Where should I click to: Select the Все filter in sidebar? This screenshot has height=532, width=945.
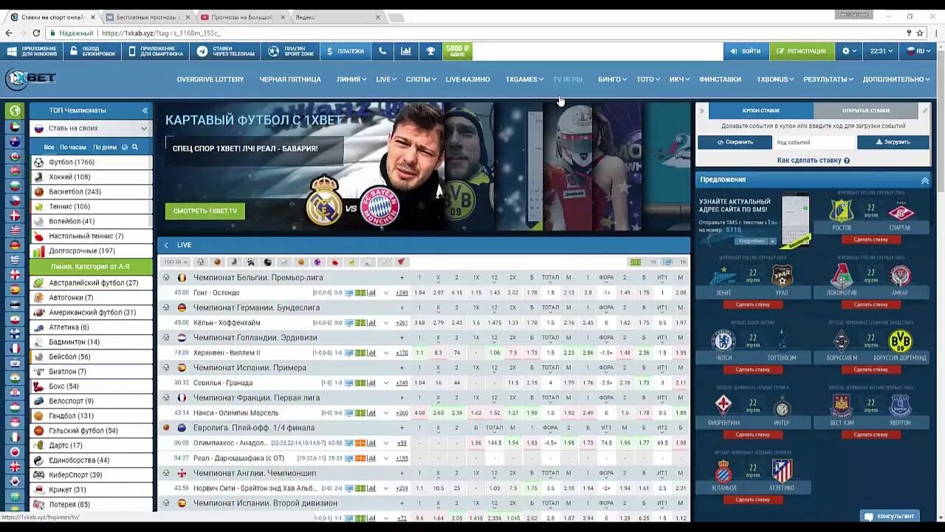49,147
